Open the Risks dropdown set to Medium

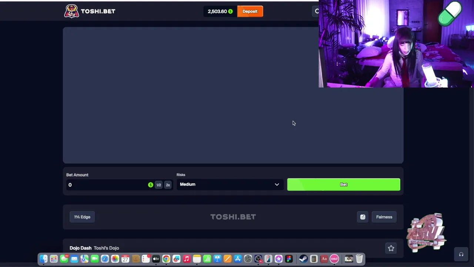click(230, 184)
